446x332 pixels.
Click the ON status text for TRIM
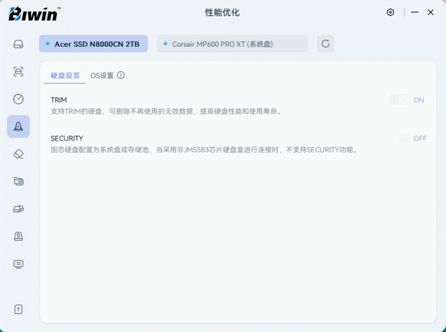[x=419, y=100]
